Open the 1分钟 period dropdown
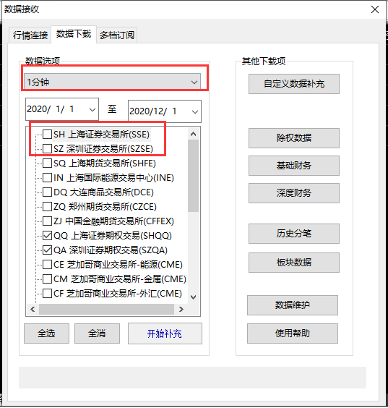This screenshot has width=388, height=408. (112, 82)
